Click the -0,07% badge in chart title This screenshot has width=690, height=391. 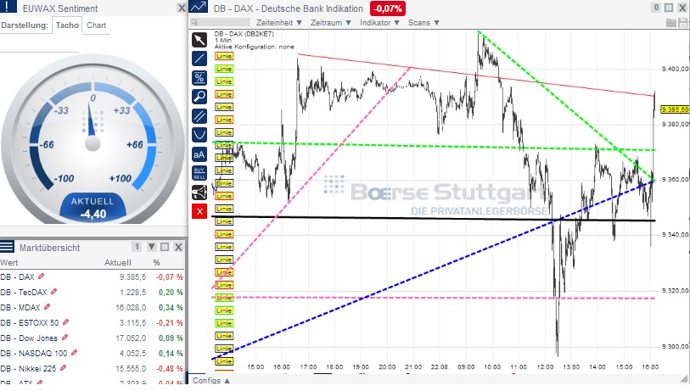pyautogui.click(x=388, y=8)
